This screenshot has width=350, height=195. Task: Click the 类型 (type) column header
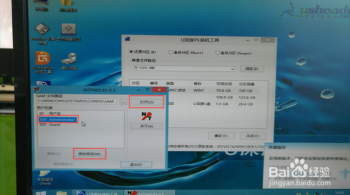point(170,83)
